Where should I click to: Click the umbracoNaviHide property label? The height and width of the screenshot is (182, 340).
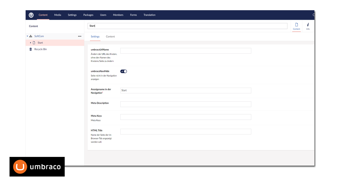coord(100,71)
